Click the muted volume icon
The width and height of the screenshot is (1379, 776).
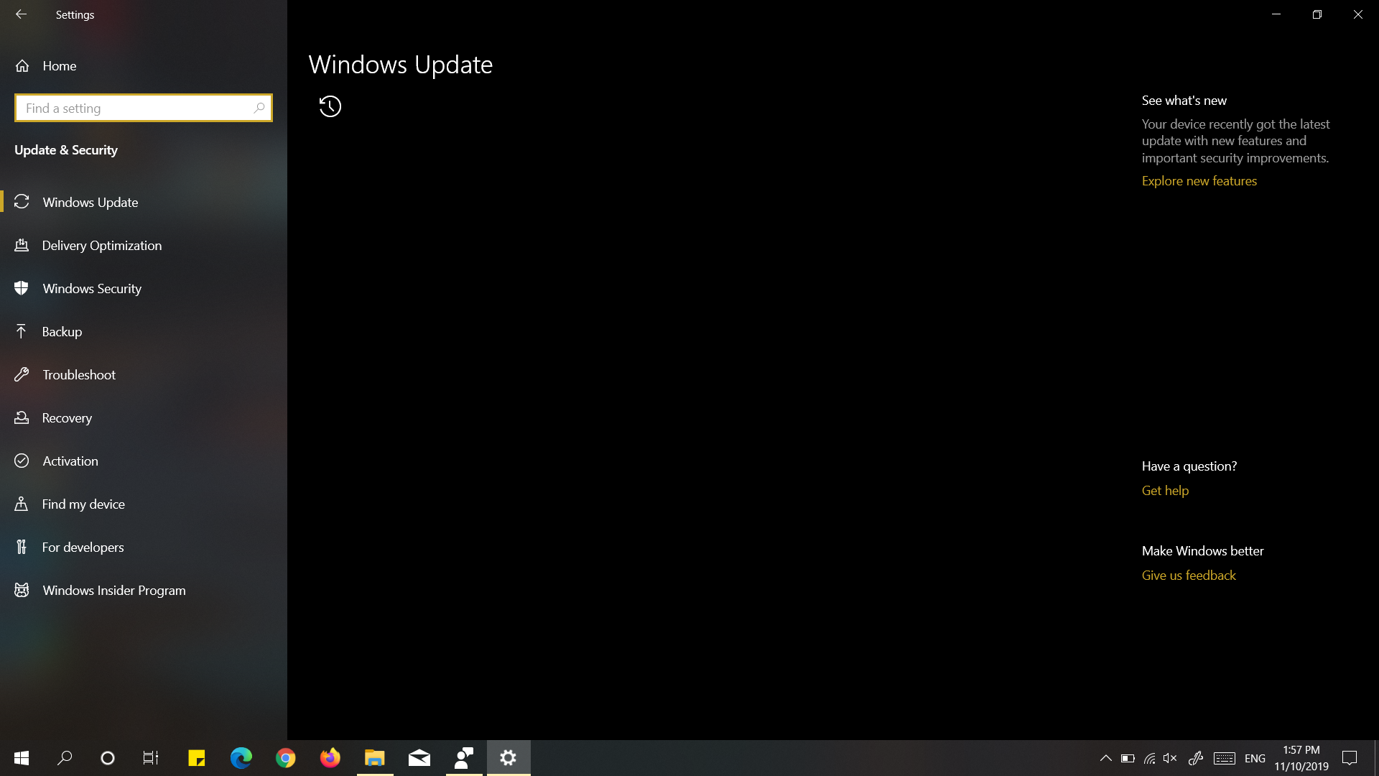(x=1171, y=758)
